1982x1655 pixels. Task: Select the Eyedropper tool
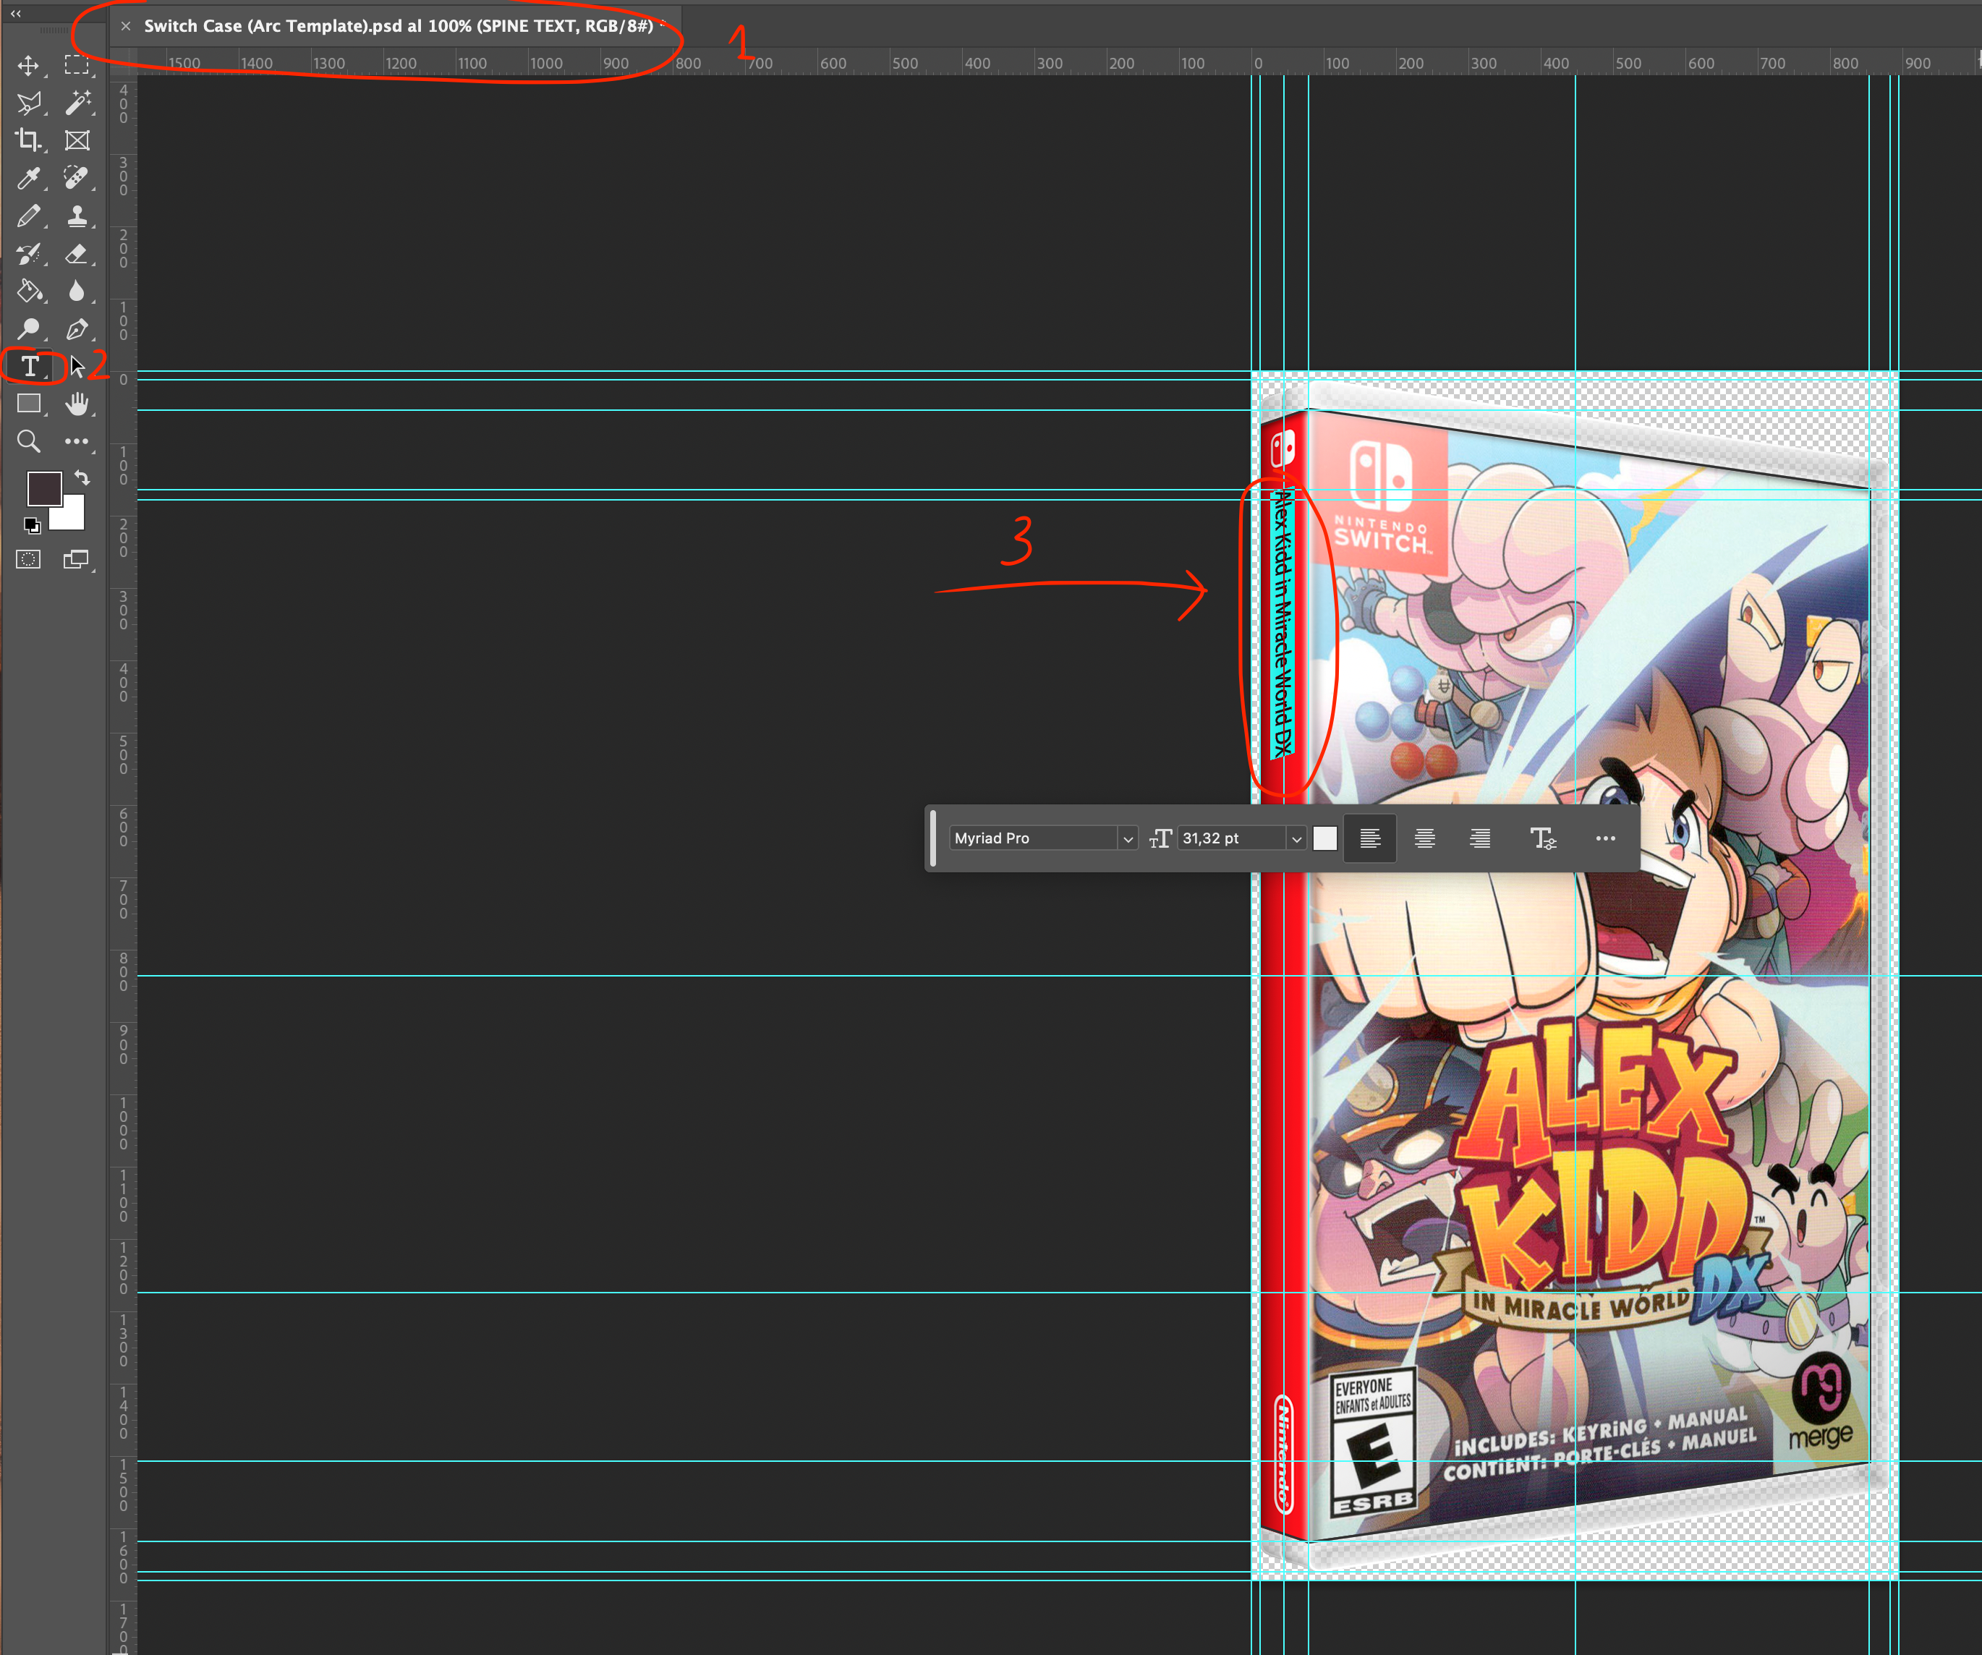click(x=28, y=179)
